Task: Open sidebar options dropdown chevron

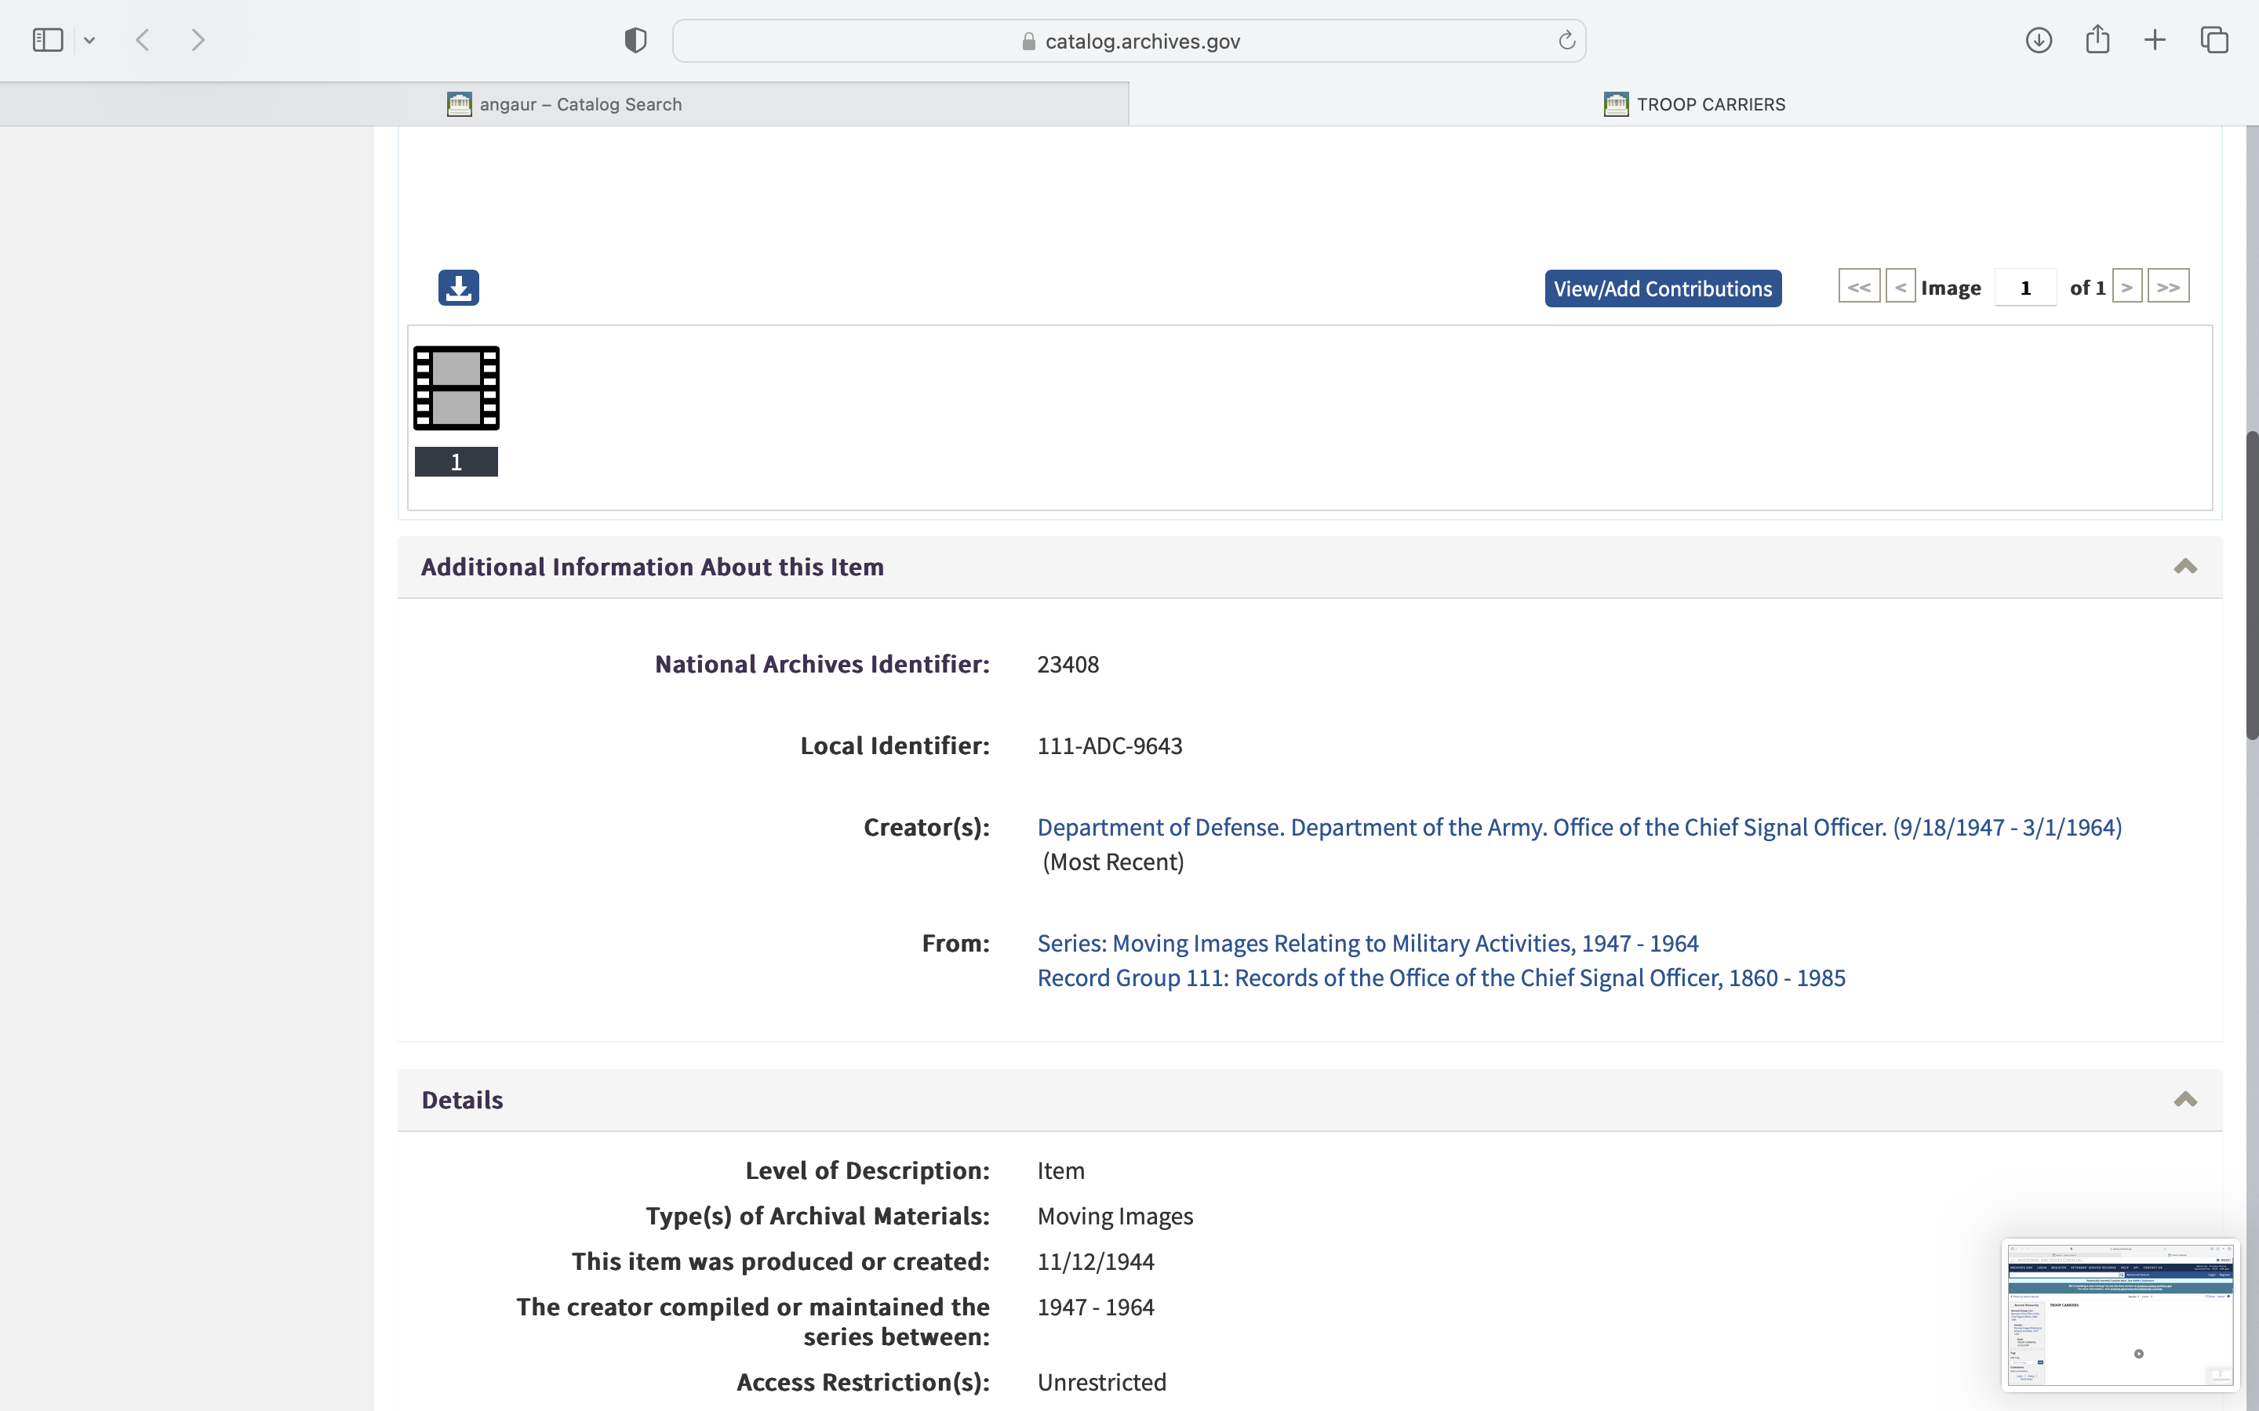Action: [89, 40]
